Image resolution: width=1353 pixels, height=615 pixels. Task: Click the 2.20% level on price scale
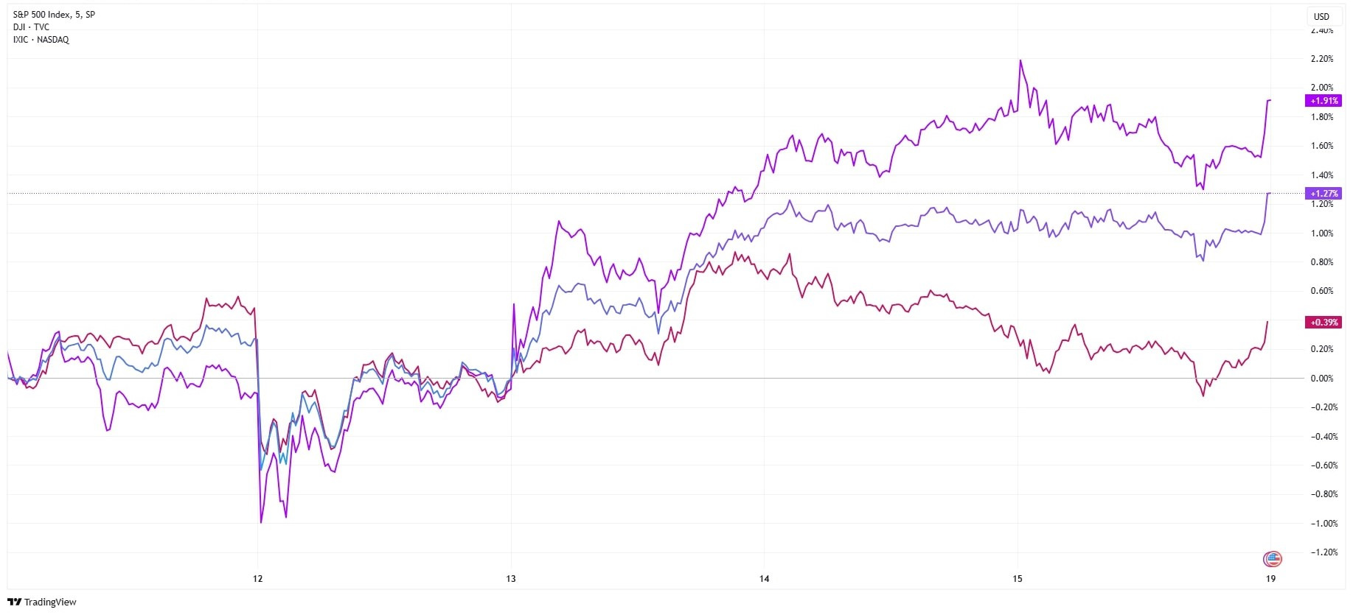[1322, 59]
